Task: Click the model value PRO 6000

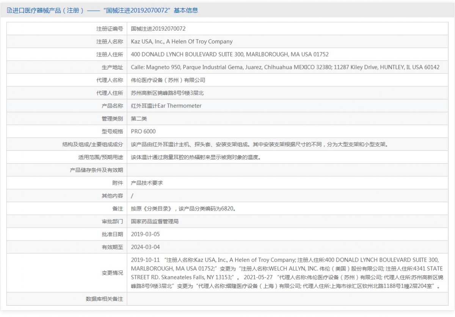Action: (143, 132)
